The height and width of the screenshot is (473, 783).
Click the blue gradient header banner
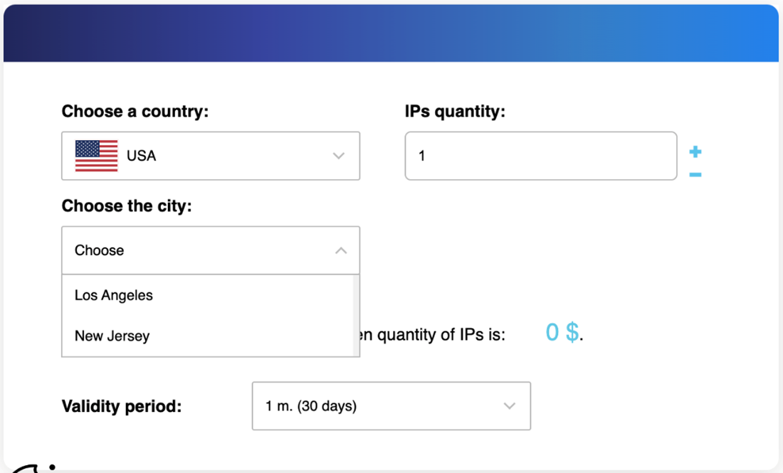(x=391, y=33)
